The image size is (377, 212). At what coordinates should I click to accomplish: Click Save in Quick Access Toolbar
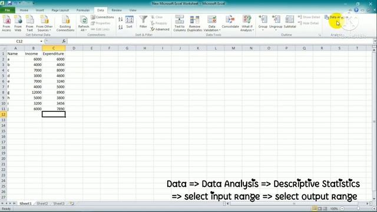pos(9,4)
